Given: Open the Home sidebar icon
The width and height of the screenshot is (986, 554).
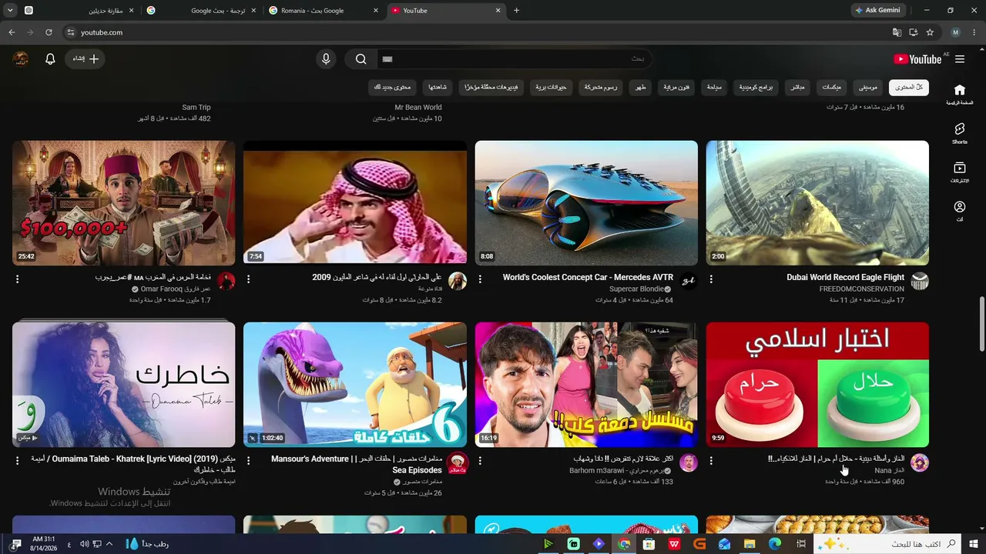Looking at the screenshot, I should pyautogui.click(x=959, y=94).
